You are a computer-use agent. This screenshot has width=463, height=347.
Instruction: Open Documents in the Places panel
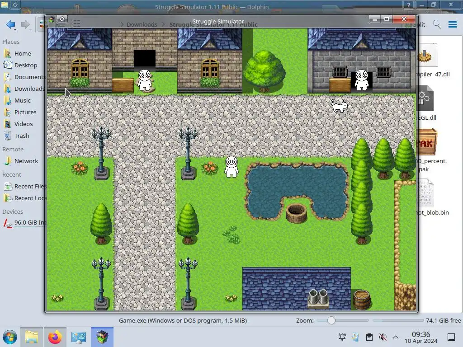click(x=24, y=77)
